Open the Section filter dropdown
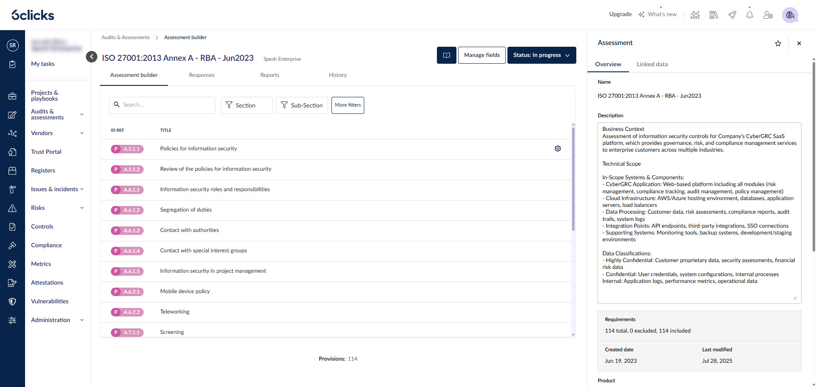This screenshot has height=387, width=816. (246, 105)
